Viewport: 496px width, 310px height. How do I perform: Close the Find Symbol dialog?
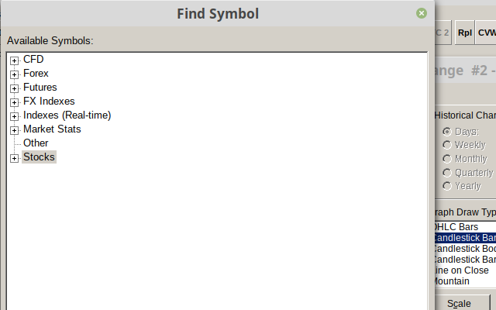tap(422, 13)
